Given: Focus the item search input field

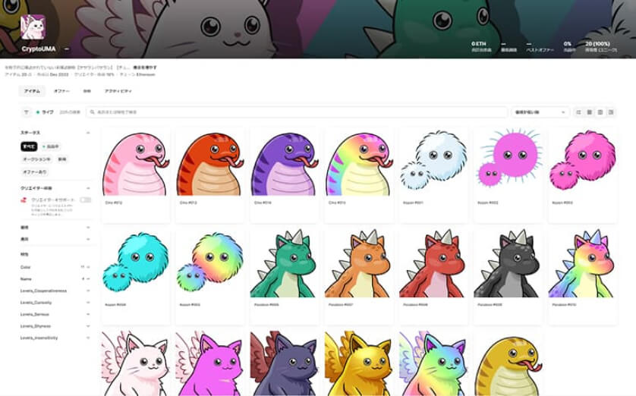Looking at the screenshot, I should coord(297,112).
